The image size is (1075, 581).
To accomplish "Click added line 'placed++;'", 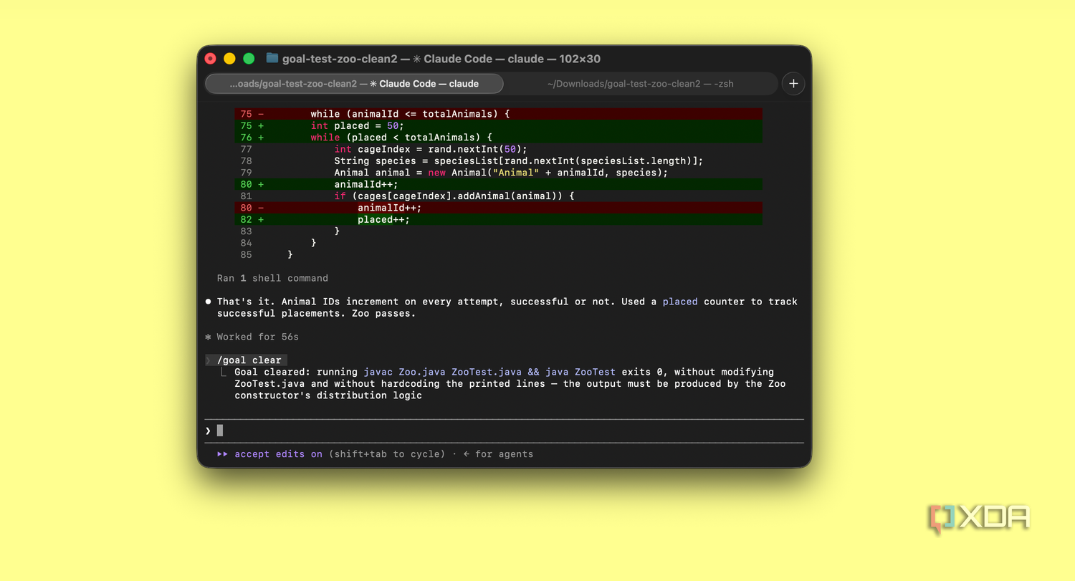I will 498,219.
